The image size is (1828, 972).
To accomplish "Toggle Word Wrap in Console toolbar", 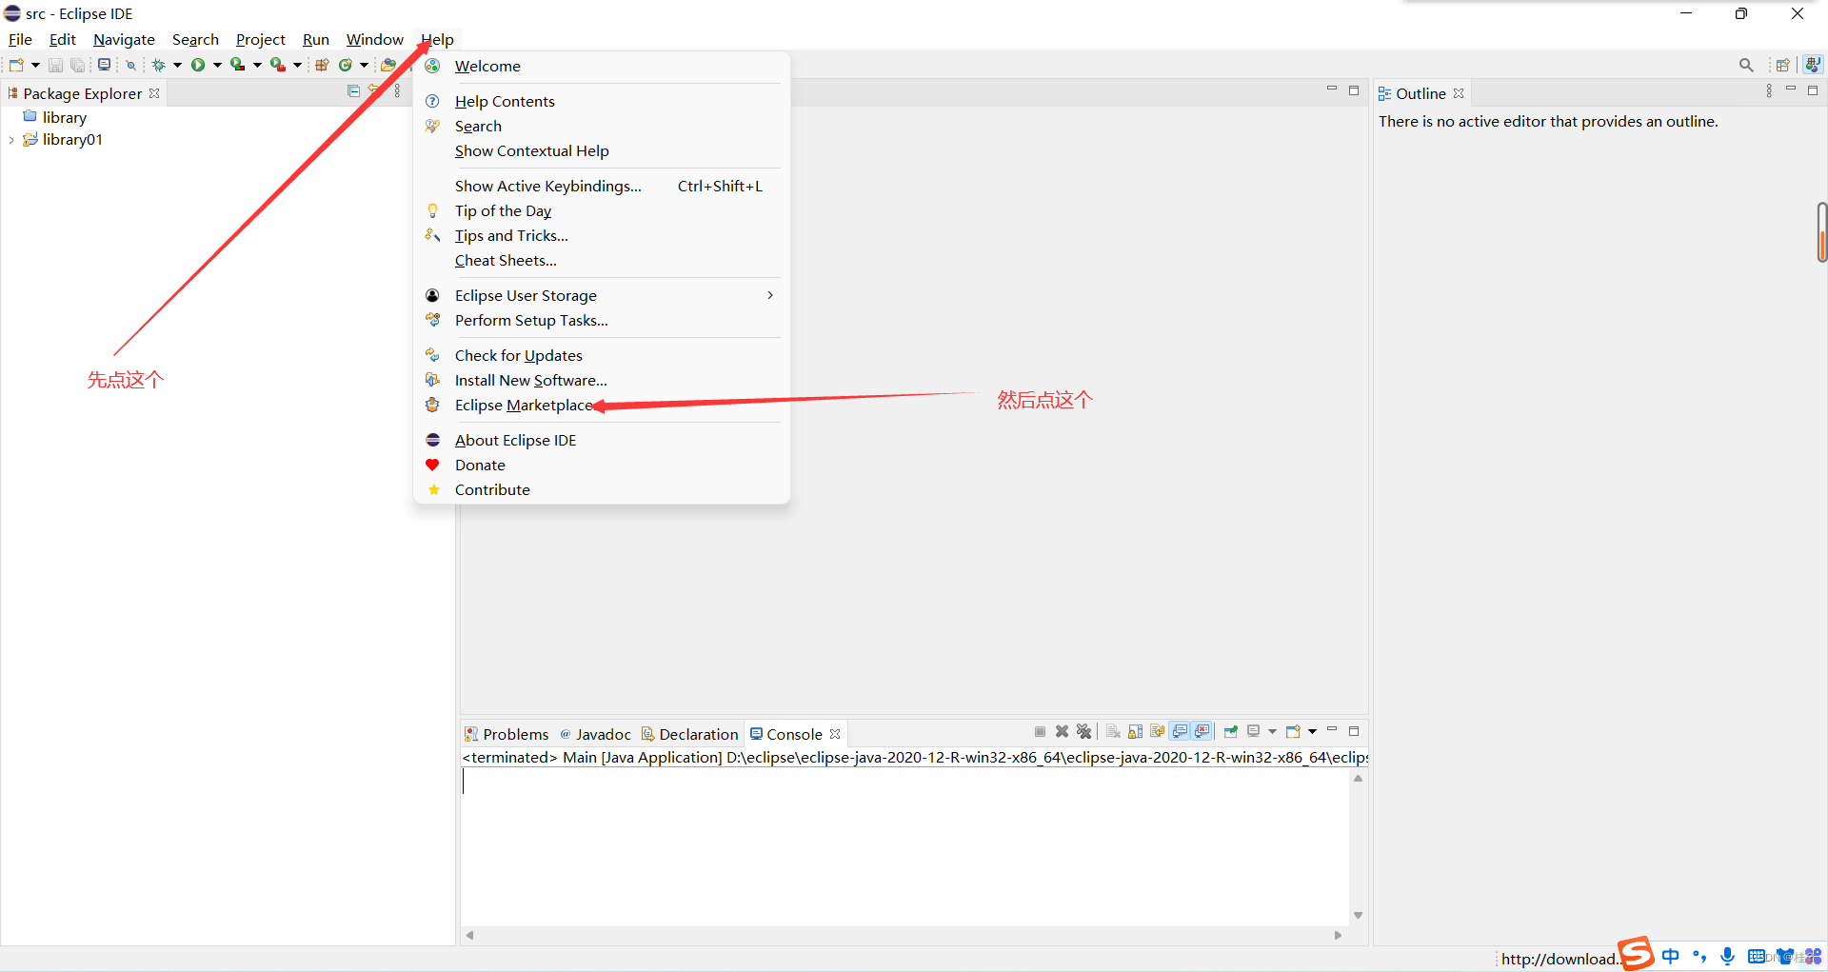I will pos(1158,731).
